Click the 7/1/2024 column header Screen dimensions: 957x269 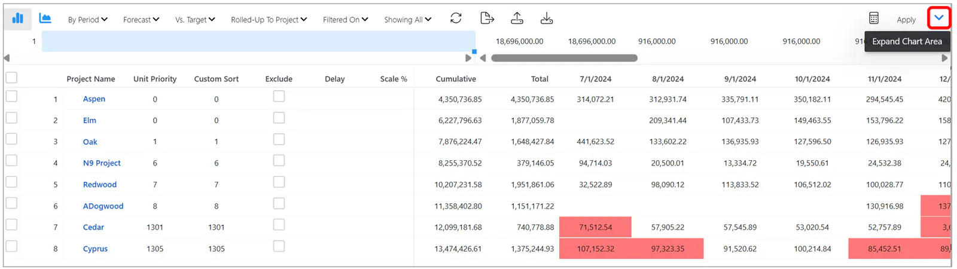click(596, 79)
